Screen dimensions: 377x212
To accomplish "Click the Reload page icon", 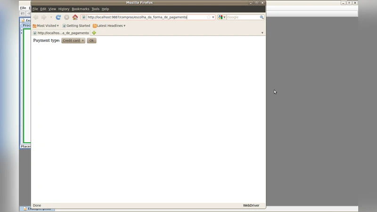I will (58, 17).
